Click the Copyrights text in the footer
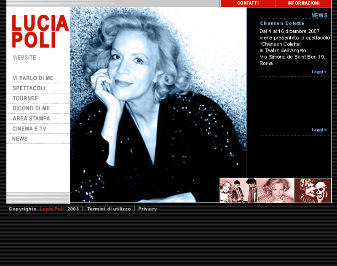Screen dimensions: 337x266 point(23,209)
